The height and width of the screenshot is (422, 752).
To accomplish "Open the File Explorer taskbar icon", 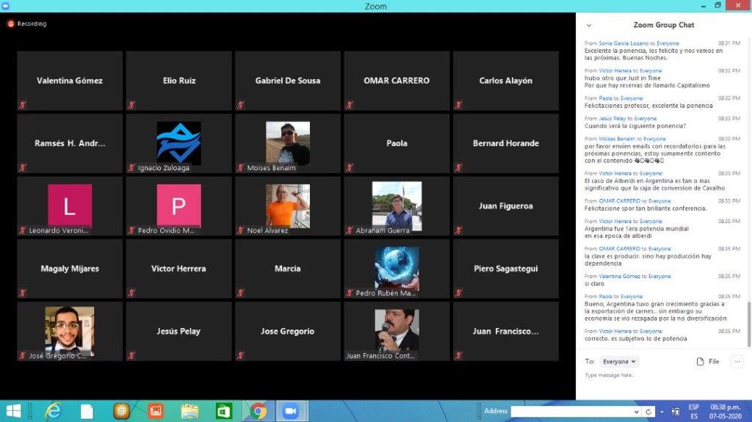I will 189,411.
